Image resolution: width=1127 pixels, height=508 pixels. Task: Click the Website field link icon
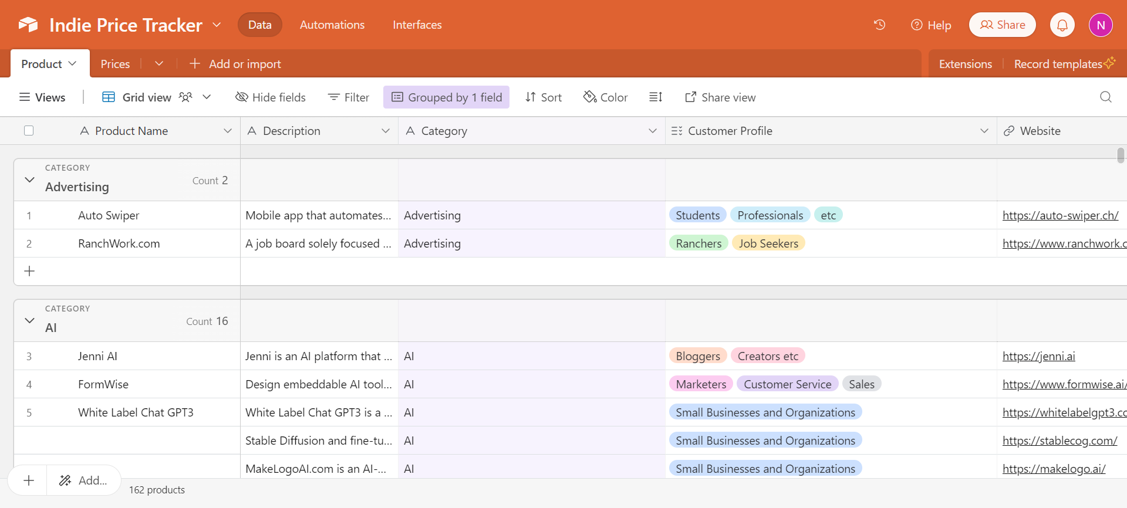point(1009,131)
